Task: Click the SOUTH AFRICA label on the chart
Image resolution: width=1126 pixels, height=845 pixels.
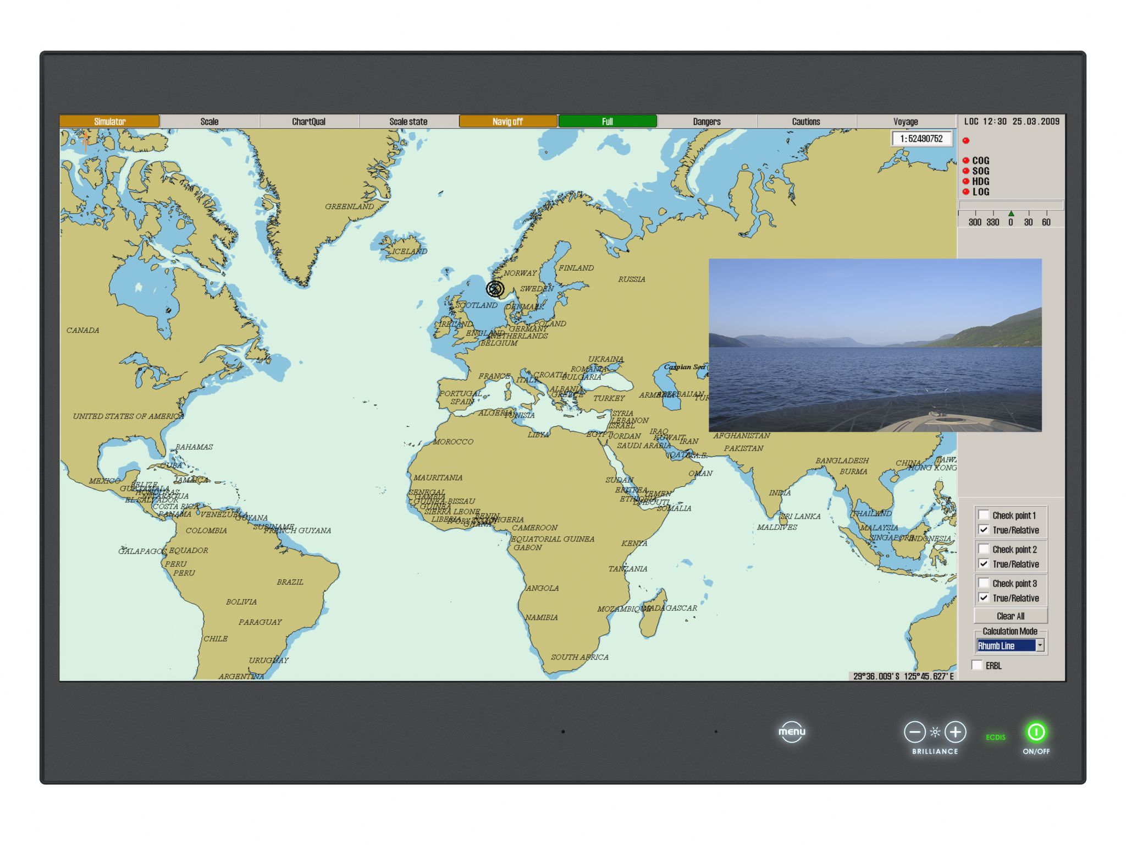Action: [579, 657]
